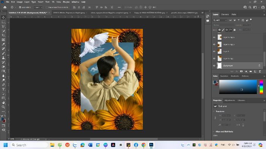The height and width of the screenshot is (149, 266).
Task: Click the delete layer trash icon
Action: click(260, 71)
